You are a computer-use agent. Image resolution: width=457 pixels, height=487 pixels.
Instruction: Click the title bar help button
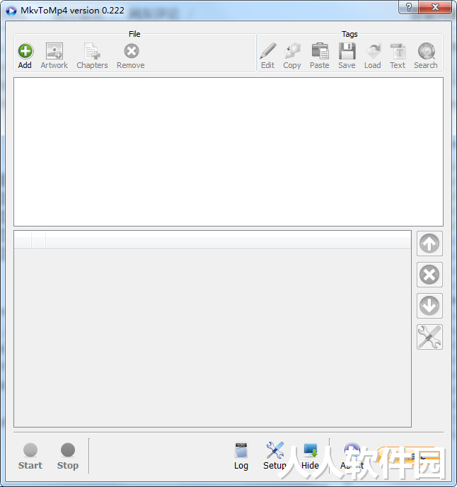click(409, 7)
